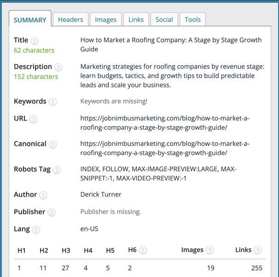The width and height of the screenshot is (279, 277).
Task: Click question mark beside Canonical
Action: (x=52, y=144)
